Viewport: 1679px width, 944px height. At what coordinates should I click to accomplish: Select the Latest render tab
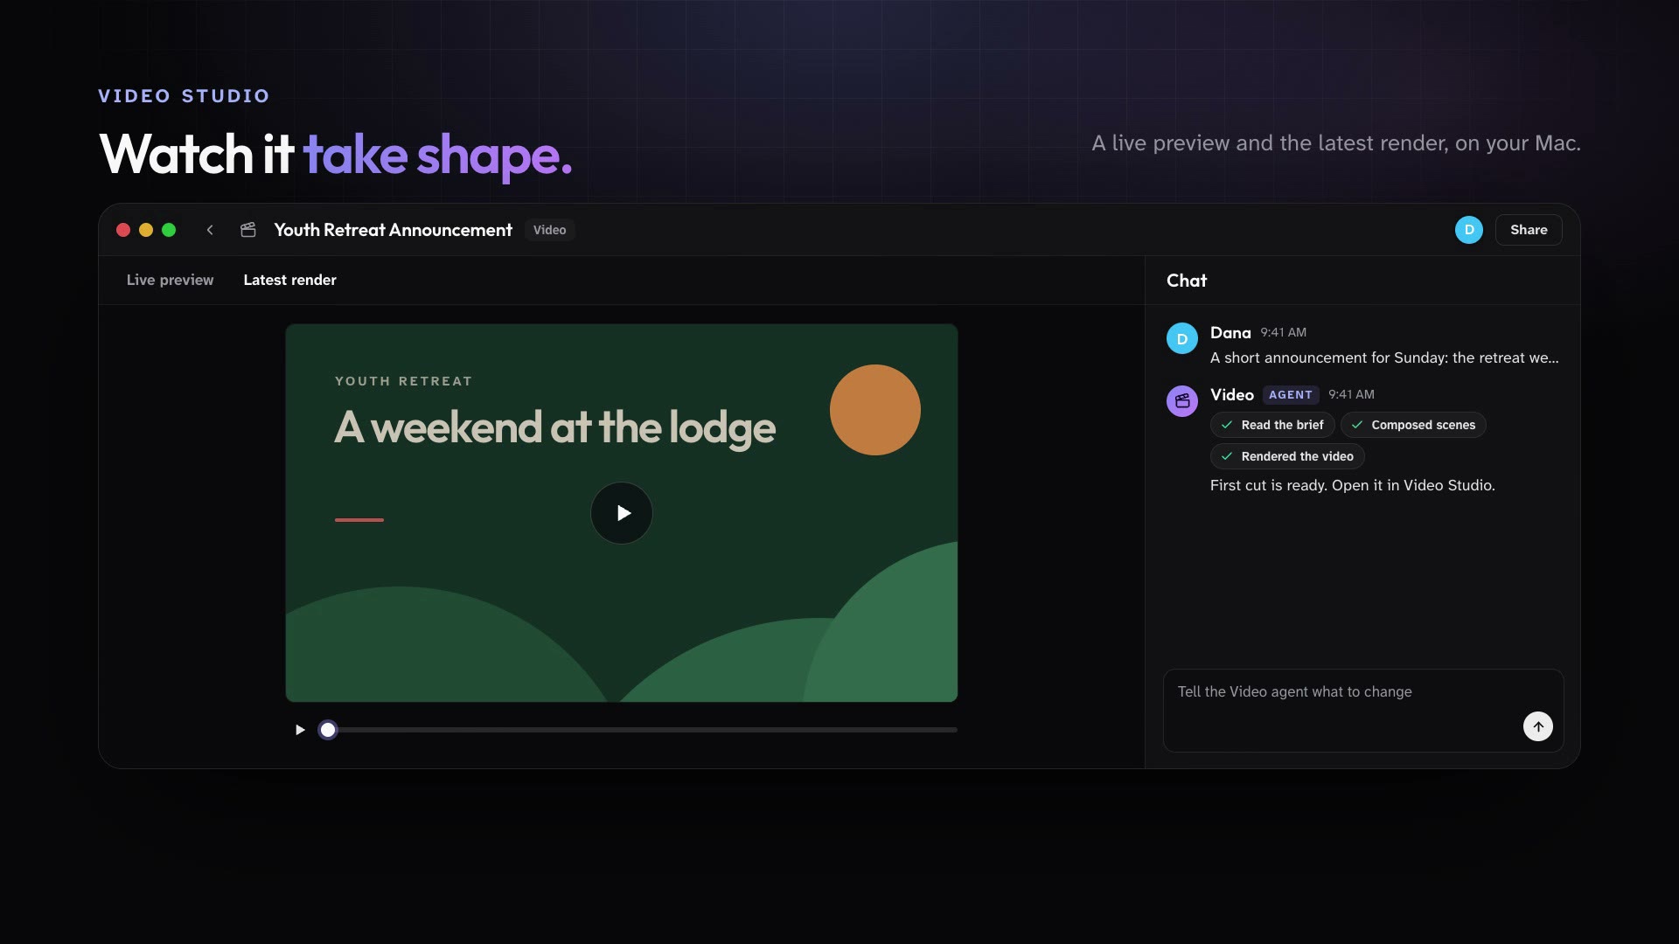pos(289,280)
